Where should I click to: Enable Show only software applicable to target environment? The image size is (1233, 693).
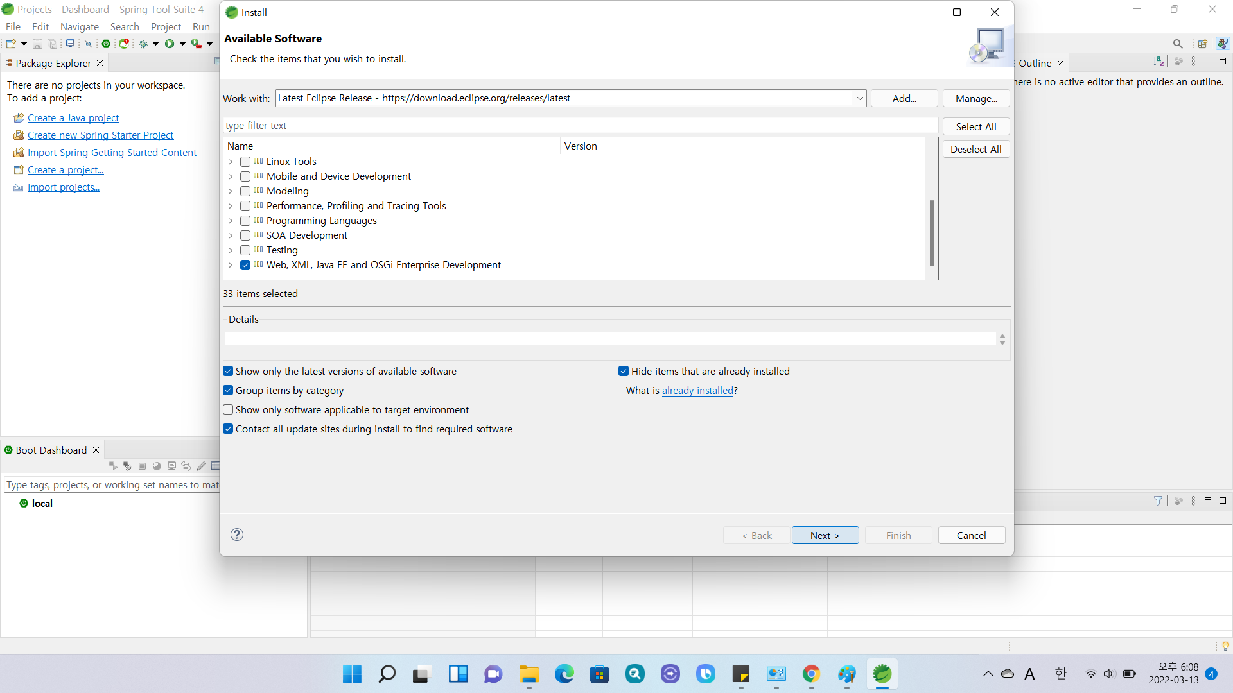228,409
